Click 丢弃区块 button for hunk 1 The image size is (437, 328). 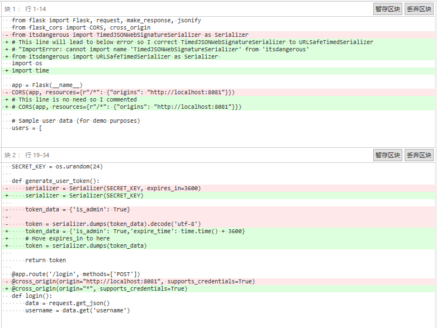(419, 9)
